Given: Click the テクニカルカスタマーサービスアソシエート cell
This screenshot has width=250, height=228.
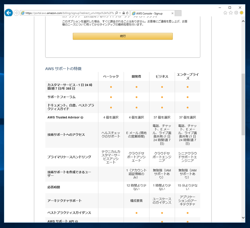Looking at the screenshot, I should [x=111, y=157].
